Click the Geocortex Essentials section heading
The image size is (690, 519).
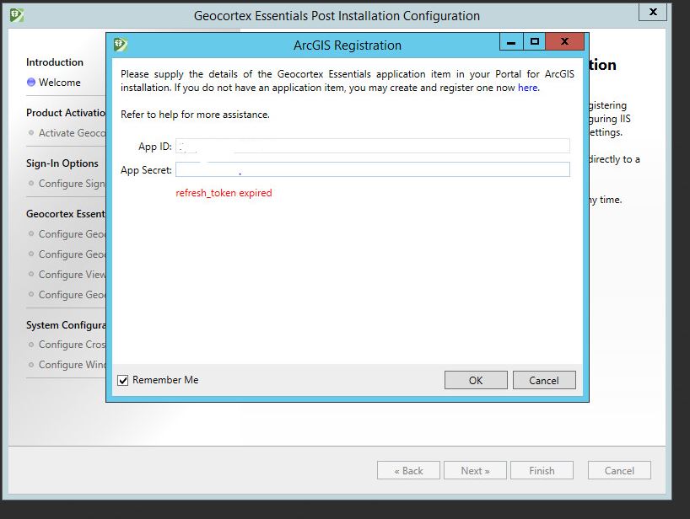(66, 214)
